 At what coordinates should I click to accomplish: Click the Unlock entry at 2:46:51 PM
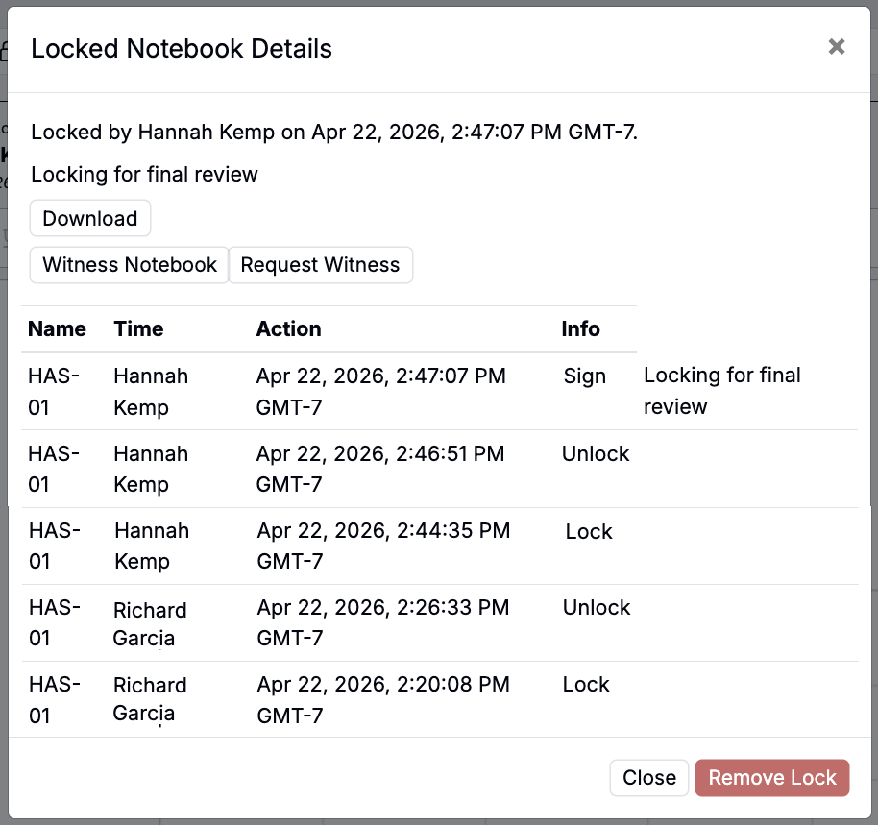click(596, 454)
